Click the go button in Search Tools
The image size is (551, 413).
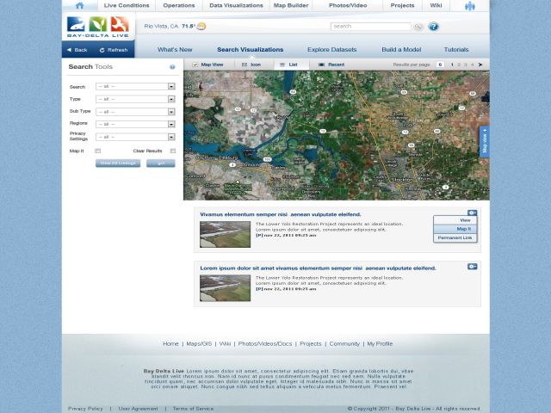(161, 163)
